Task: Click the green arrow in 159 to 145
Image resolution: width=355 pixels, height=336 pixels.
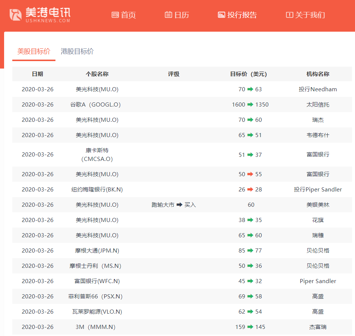Action: (x=250, y=327)
